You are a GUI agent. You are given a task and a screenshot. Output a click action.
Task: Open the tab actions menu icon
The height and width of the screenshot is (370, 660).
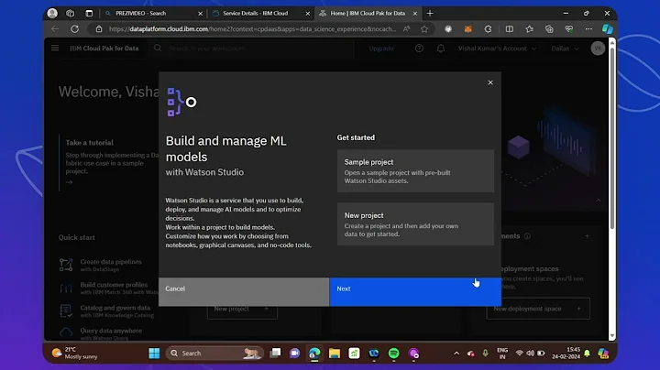[x=89, y=14]
